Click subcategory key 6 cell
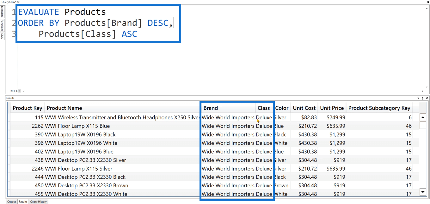 pos(379,117)
